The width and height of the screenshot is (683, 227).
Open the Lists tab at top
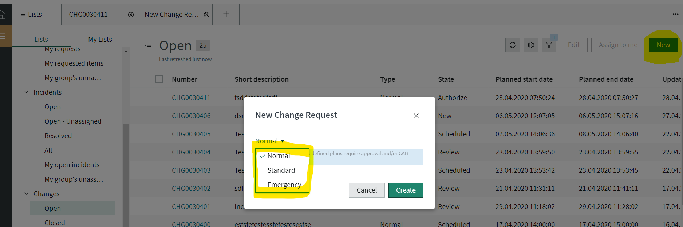pos(31,15)
